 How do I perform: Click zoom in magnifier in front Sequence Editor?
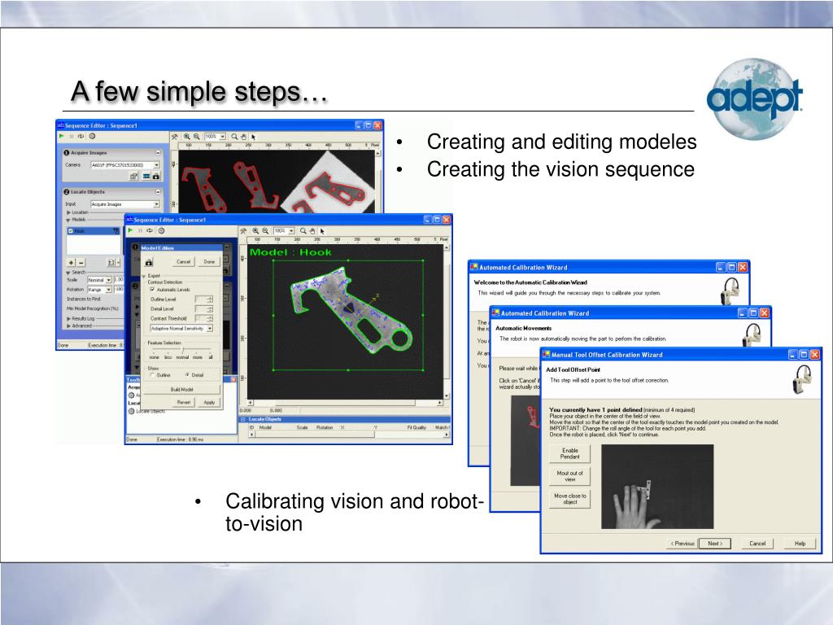(x=255, y=230)
